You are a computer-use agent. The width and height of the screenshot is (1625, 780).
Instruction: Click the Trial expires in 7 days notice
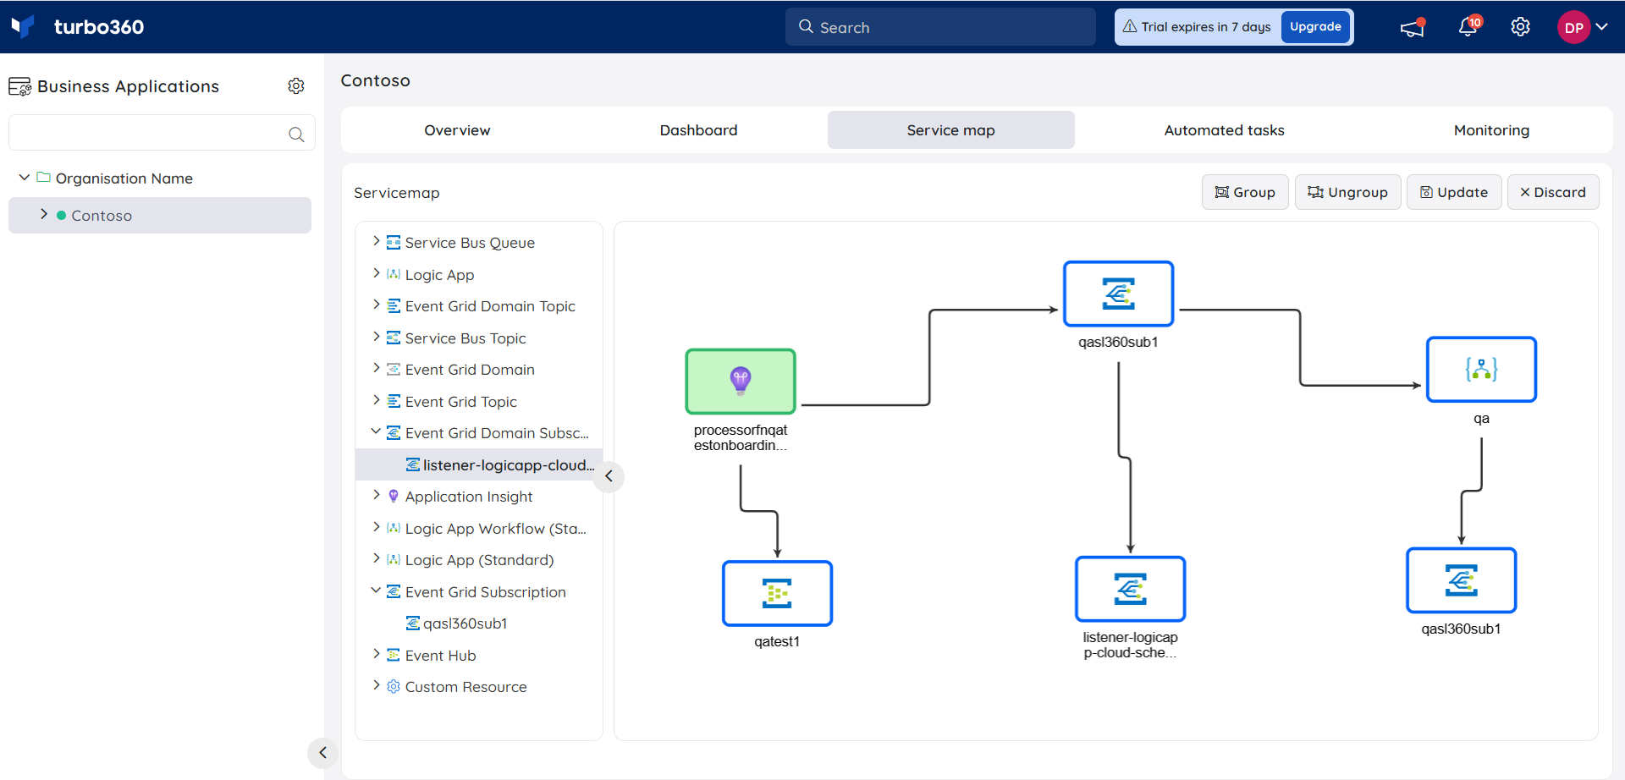(x=1197, y=27)
